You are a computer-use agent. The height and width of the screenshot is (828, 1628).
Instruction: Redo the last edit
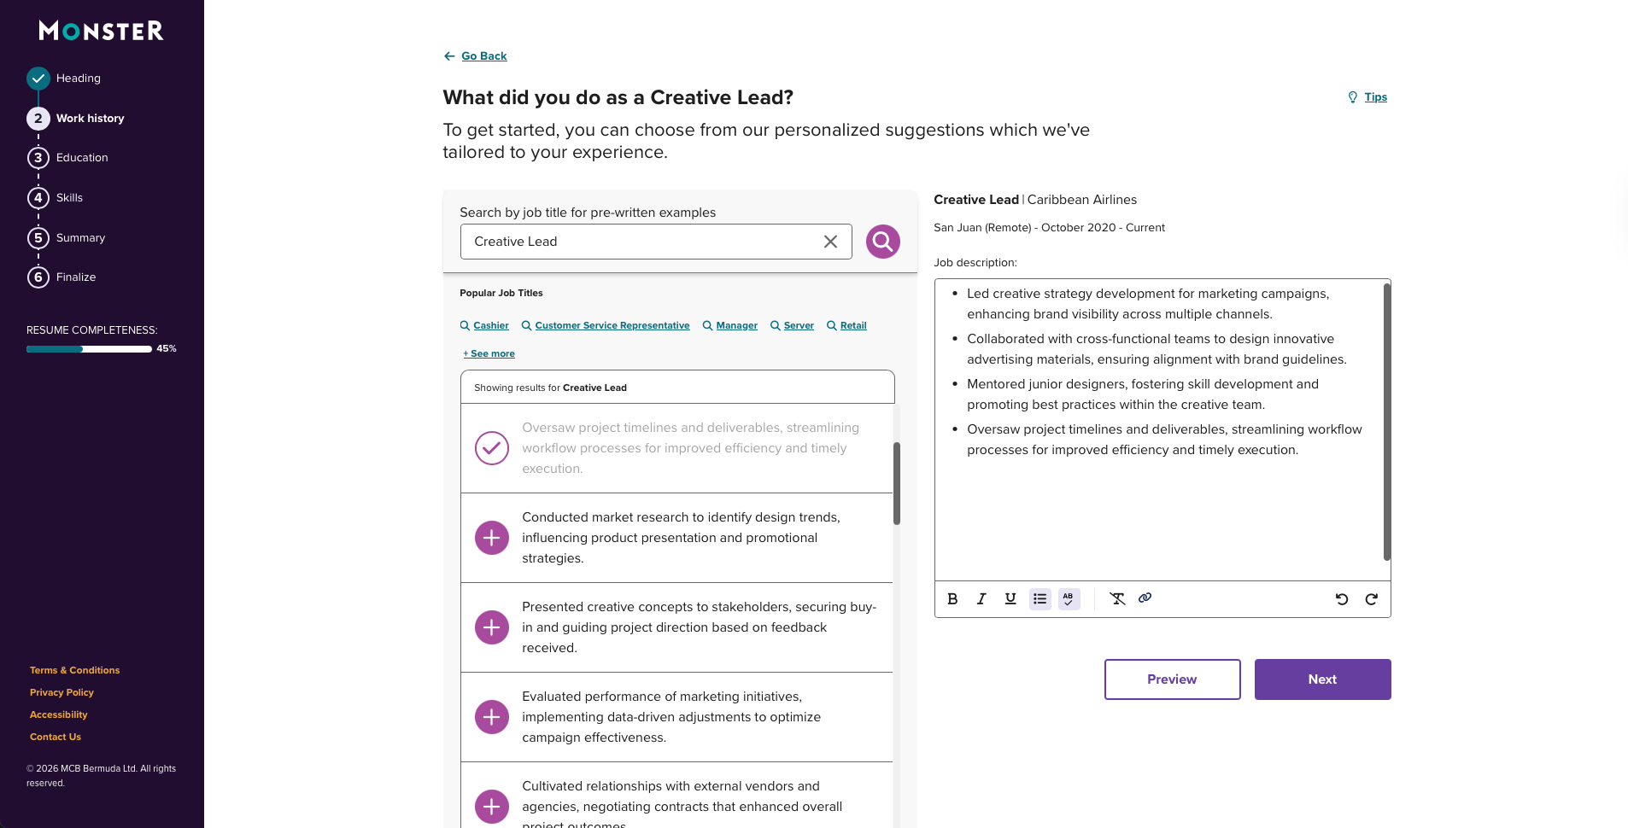click(x=1371, y=598)
